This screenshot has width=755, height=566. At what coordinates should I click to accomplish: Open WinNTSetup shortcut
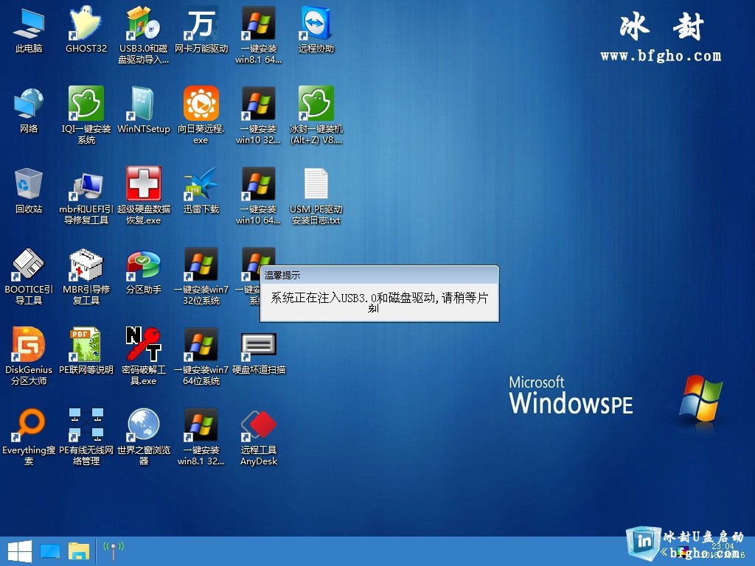[x=144, y=111]
